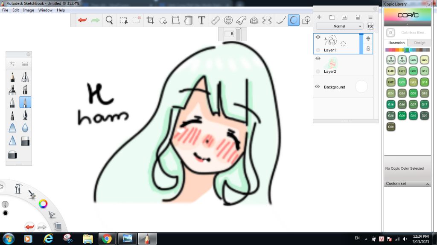This screenshot has width=437, height=245.
Task: Expand the Custom set section
Action: (408, 184)
